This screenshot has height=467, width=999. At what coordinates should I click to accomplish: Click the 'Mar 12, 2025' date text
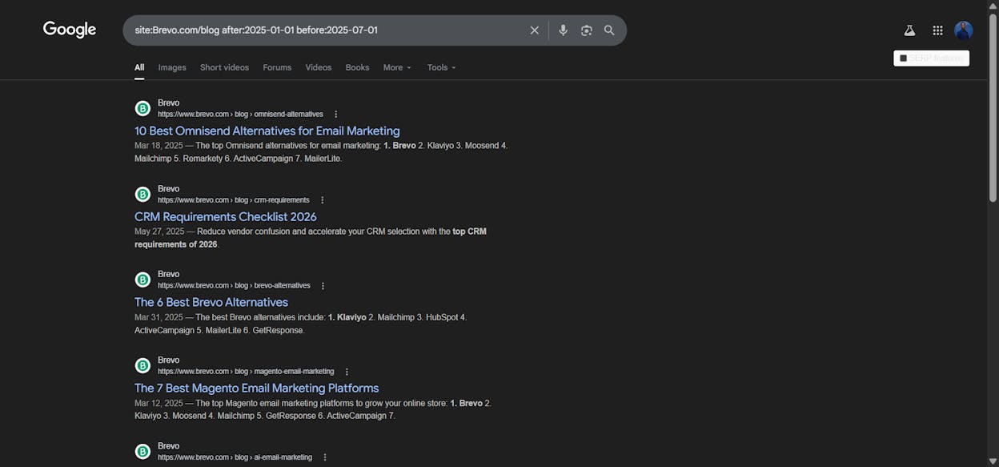158,403
